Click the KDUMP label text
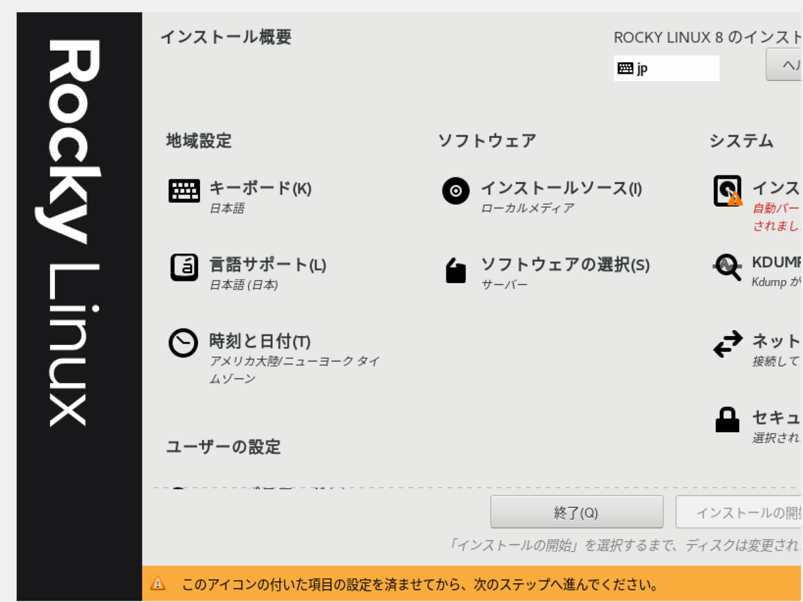The height and width of the screenshot is (602, 803). (777, 262)
